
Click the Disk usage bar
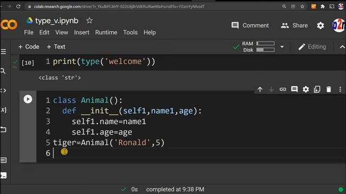point(265,50)
